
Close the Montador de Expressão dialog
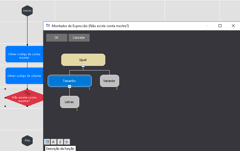(233, 26)
